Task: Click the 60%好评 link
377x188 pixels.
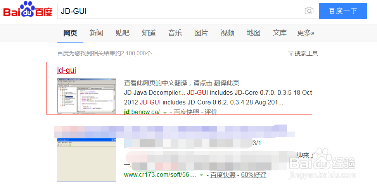Action: coord(254,175)
